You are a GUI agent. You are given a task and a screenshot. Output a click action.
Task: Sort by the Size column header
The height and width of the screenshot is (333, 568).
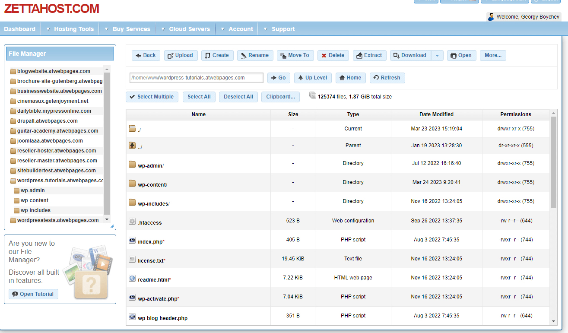(293, 114)
